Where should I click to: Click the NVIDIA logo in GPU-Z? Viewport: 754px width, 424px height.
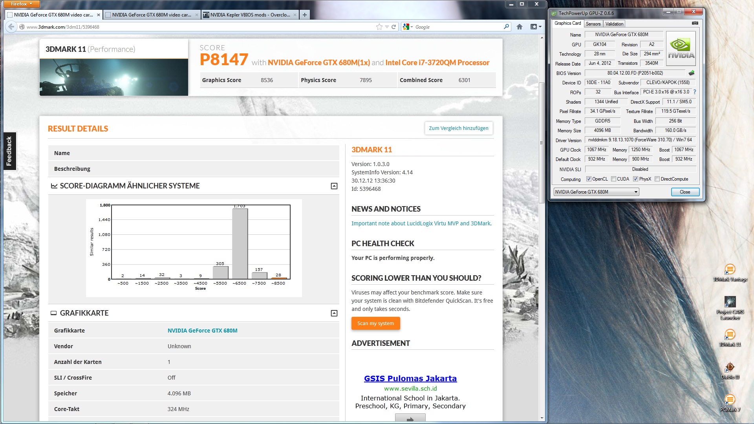tap(681, 48)
